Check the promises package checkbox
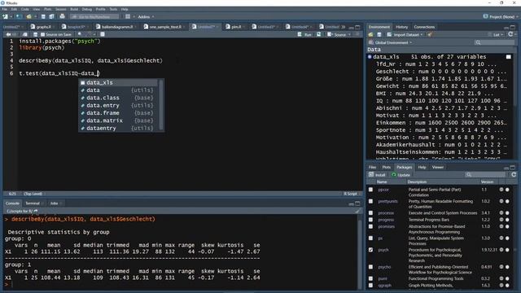The height and width of the screenshot is (293, 521). (371, 226)
